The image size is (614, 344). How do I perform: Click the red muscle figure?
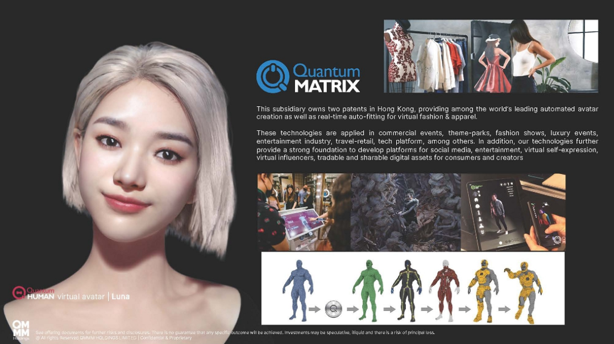445,290
